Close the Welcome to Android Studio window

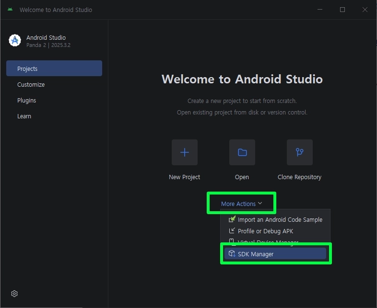(365, 10)
